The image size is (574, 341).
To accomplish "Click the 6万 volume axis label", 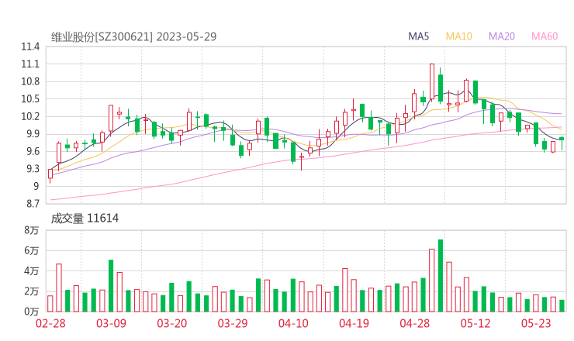I will point(32,250).
